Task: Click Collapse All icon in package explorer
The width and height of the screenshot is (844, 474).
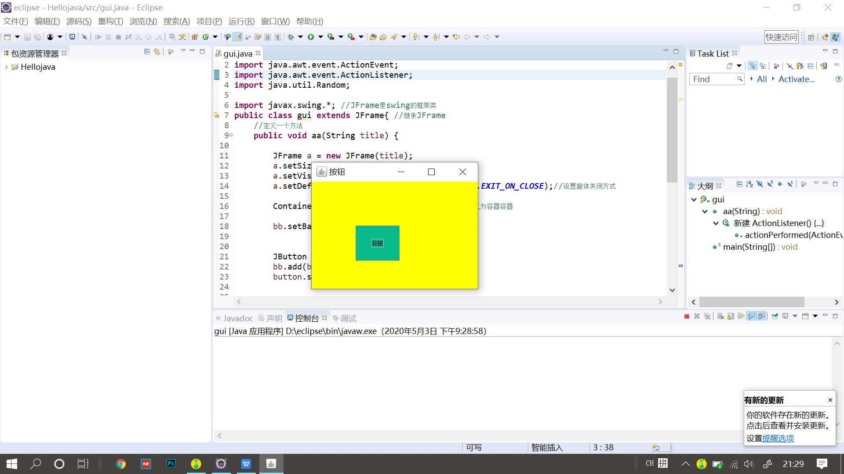Action: [x=147, y=52]
